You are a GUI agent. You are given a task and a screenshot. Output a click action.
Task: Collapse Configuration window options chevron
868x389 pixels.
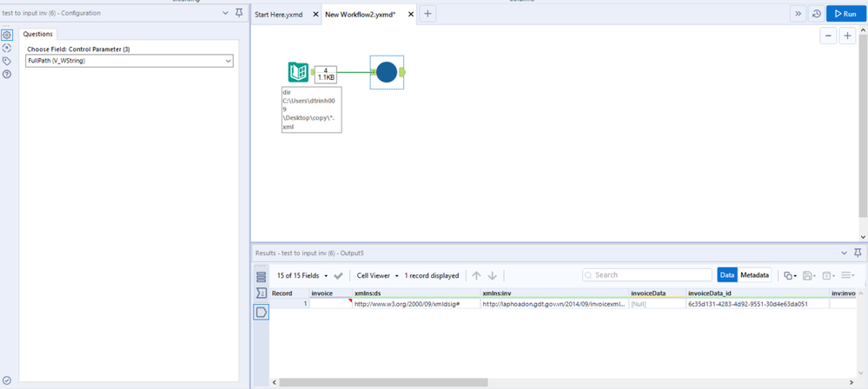click(225, 13)
